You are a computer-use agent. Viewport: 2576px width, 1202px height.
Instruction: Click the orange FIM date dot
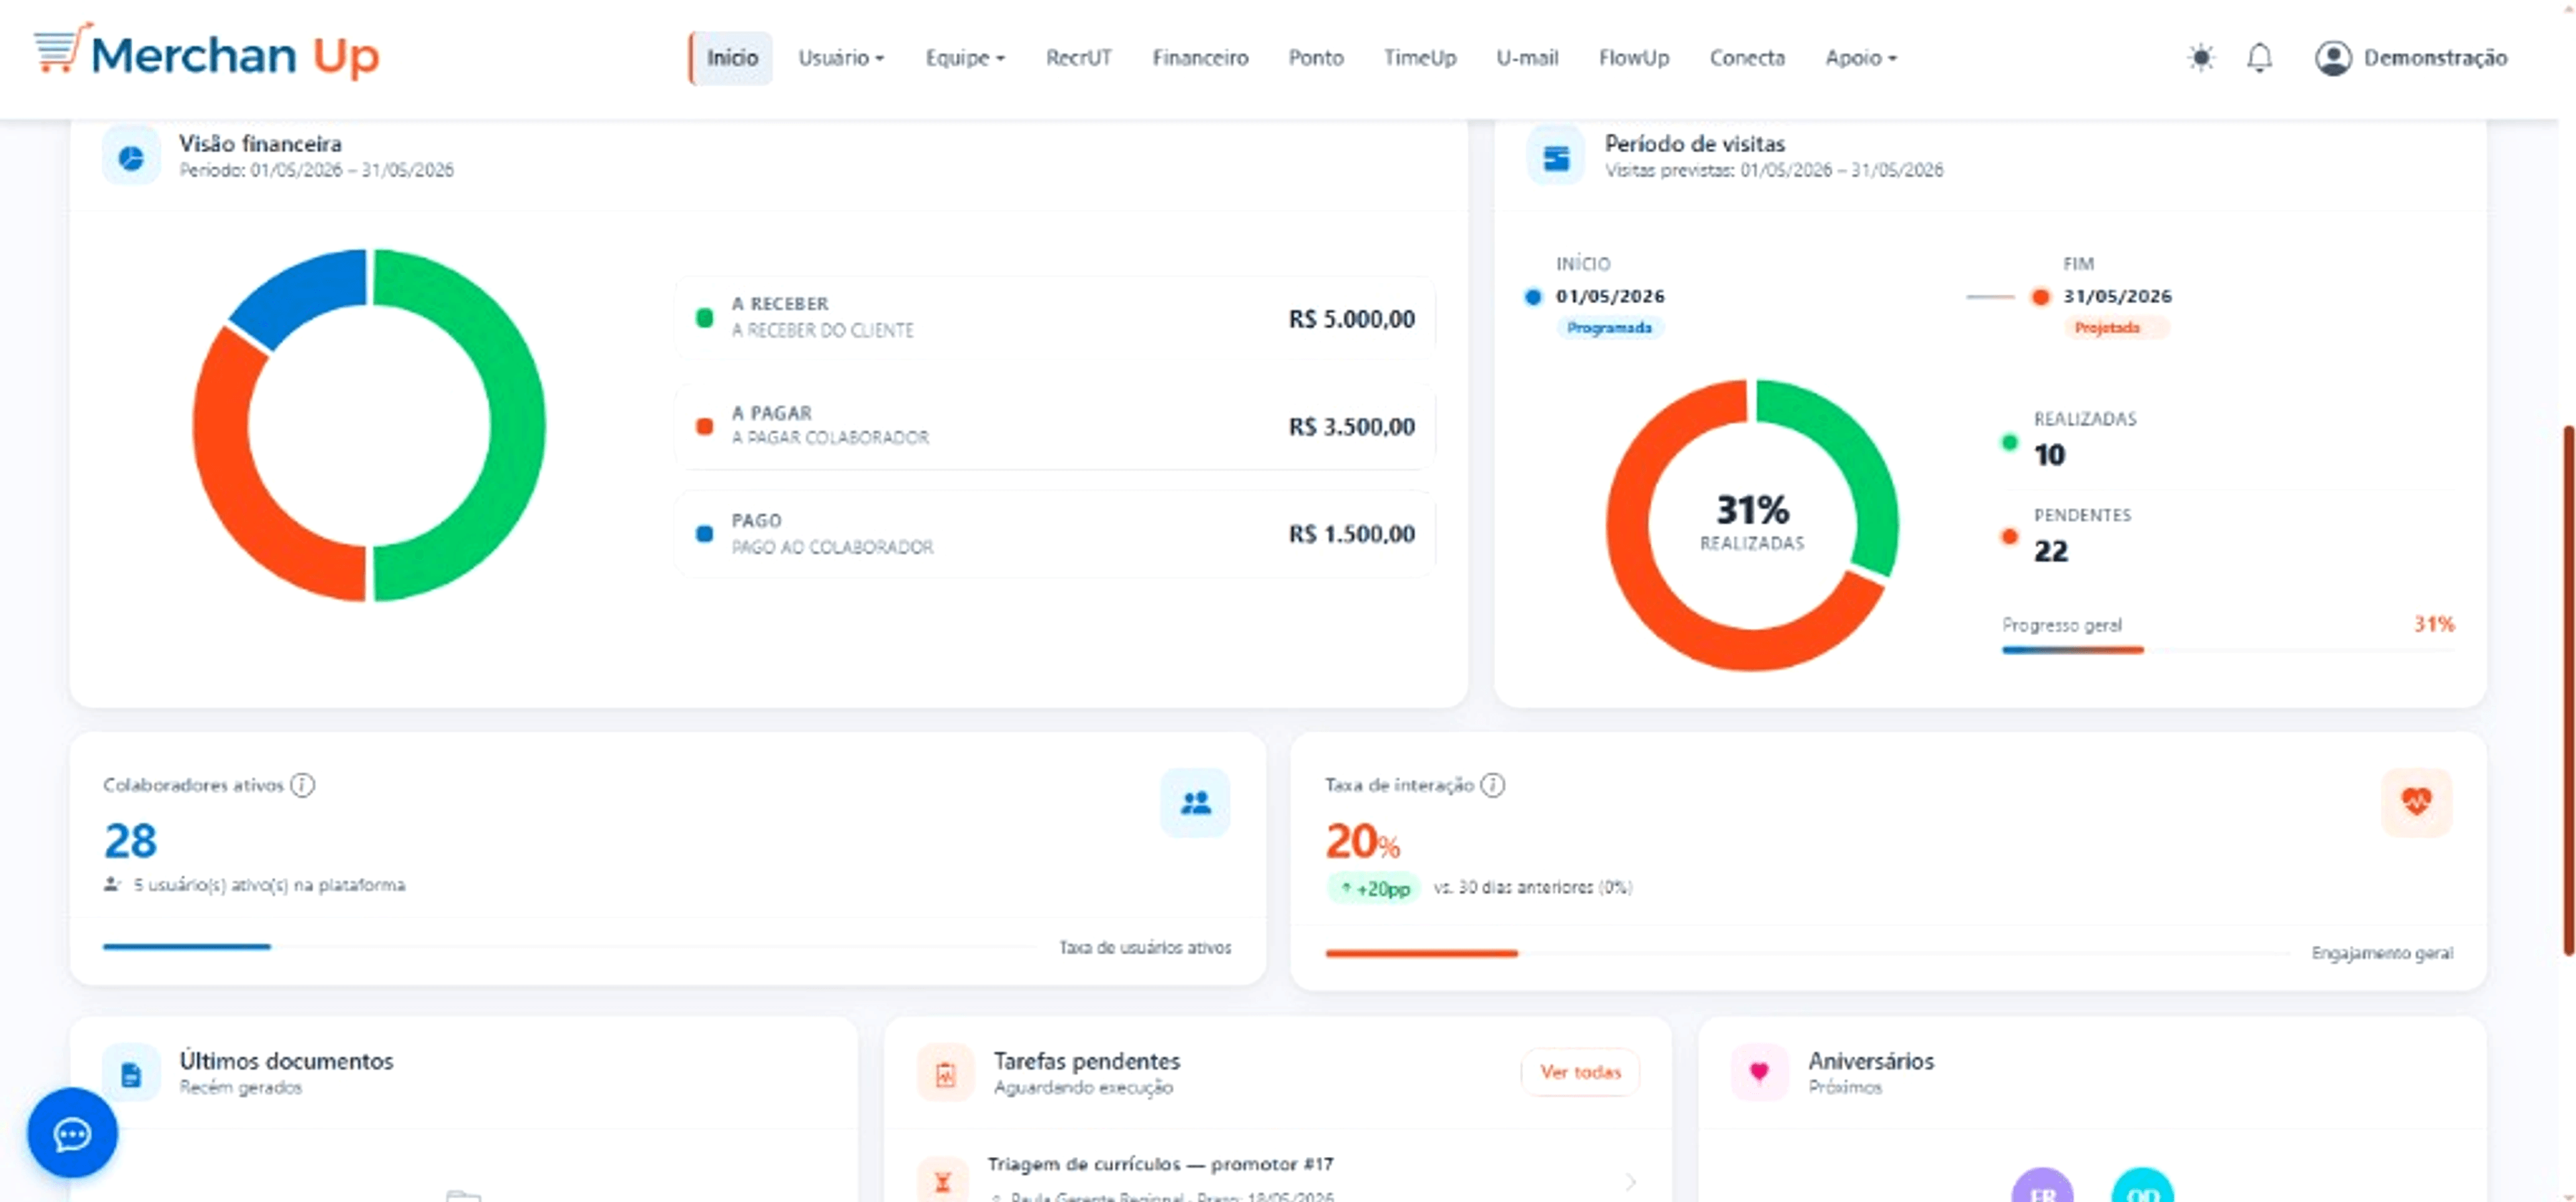(x=2040, y=297)
